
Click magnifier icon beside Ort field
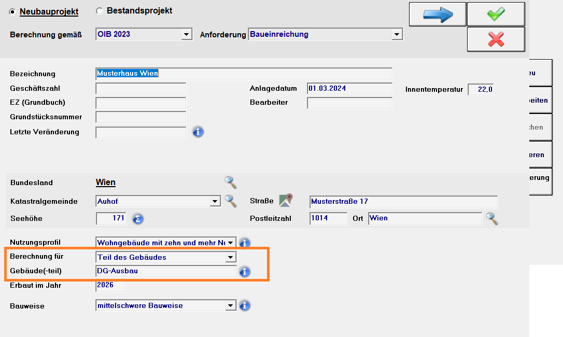[x=491, y=219]
